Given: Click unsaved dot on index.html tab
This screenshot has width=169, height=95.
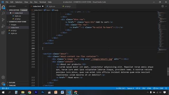Looking at the screenshot, I should pyautogui.click(x=43, y=6).
